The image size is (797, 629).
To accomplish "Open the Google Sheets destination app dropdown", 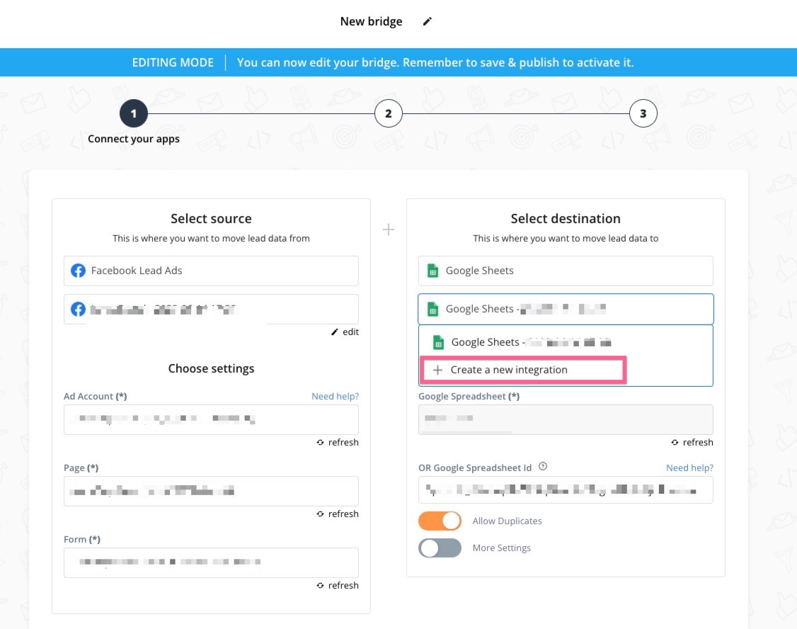I will coord(566,271).
